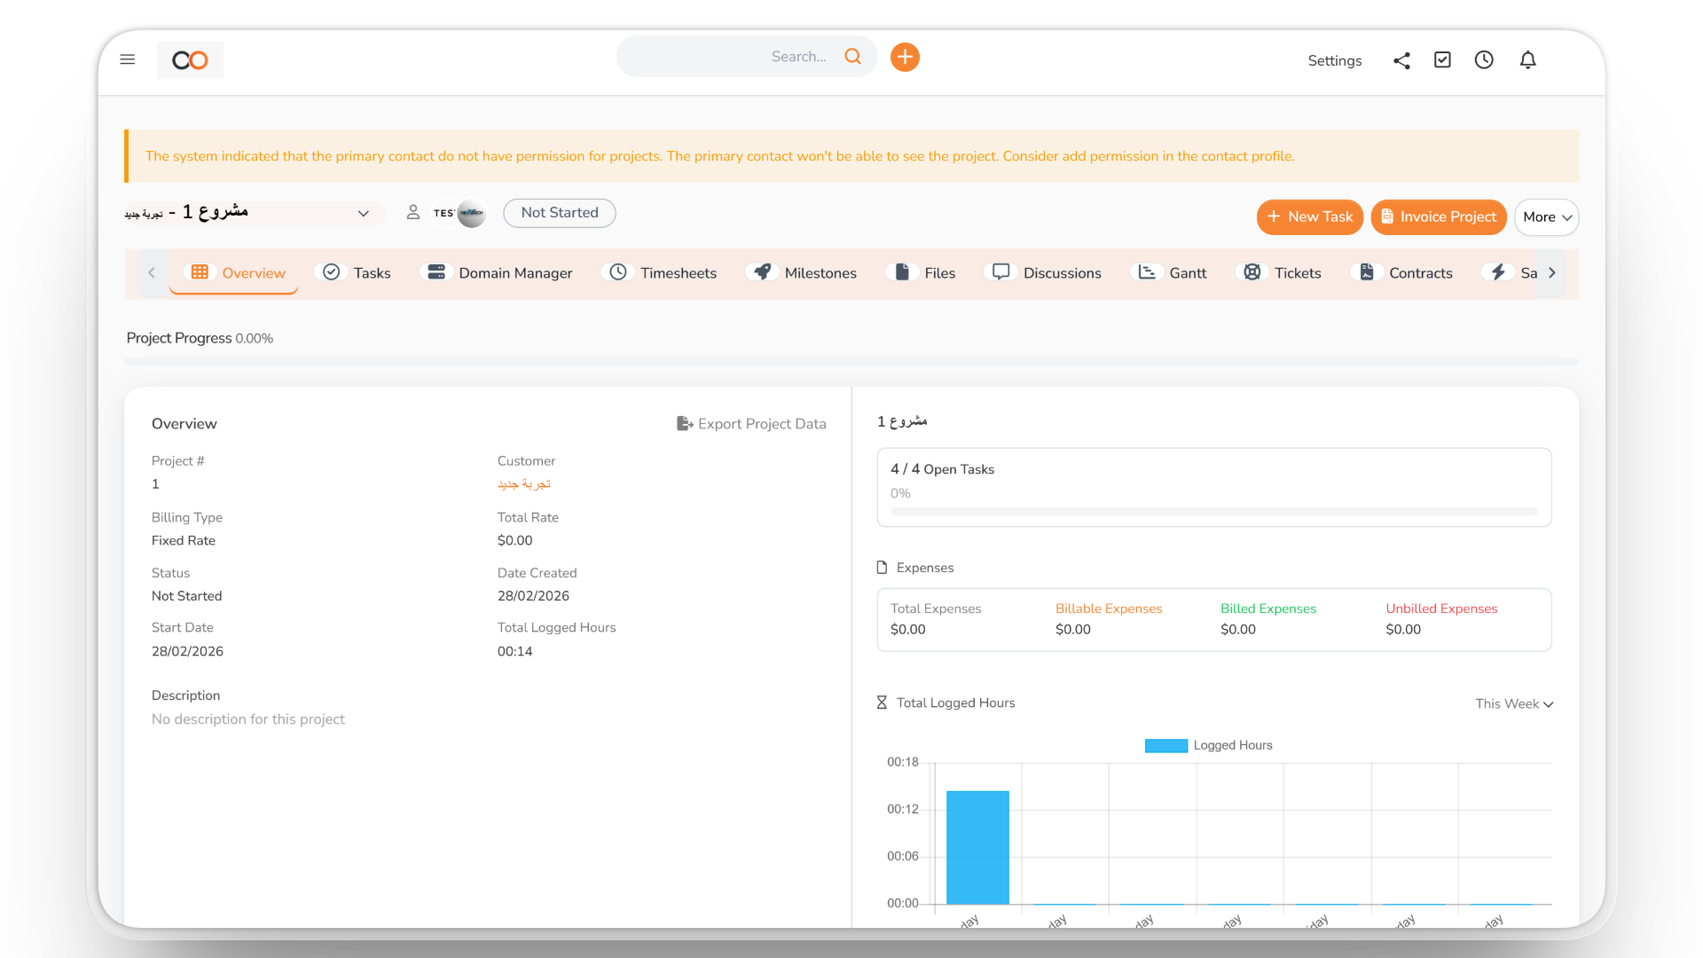The width and height of the screenshot is (1703, 958).
Task: Open the Todo checklist icon near Settings
Action: pyautogui.click(x=1442, y=59)
